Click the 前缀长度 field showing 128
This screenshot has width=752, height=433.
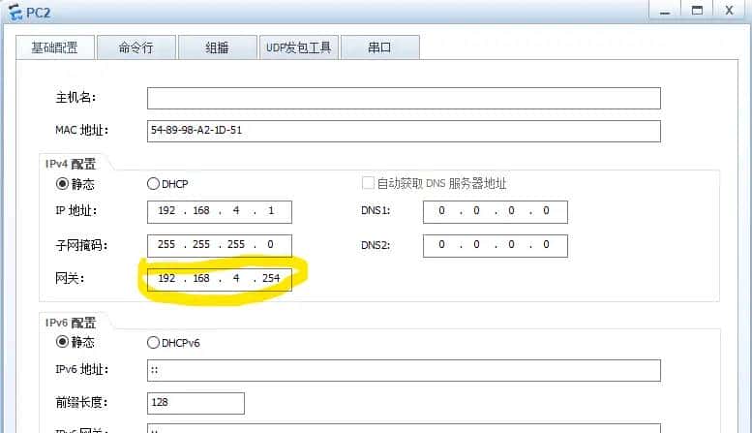click(x=196, y=403)
